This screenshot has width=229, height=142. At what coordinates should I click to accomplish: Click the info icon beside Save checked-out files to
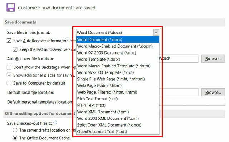pos(55,123)
